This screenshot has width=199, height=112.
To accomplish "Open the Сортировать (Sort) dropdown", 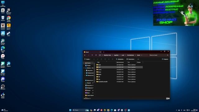I will tap(120, 59).
